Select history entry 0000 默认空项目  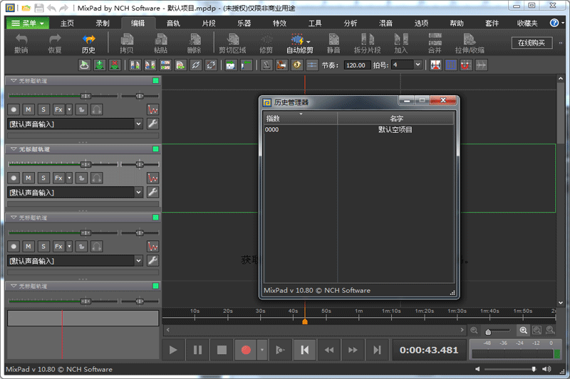[359, 129]
